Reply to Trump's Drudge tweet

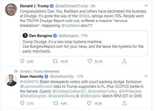tap(22, 61)
